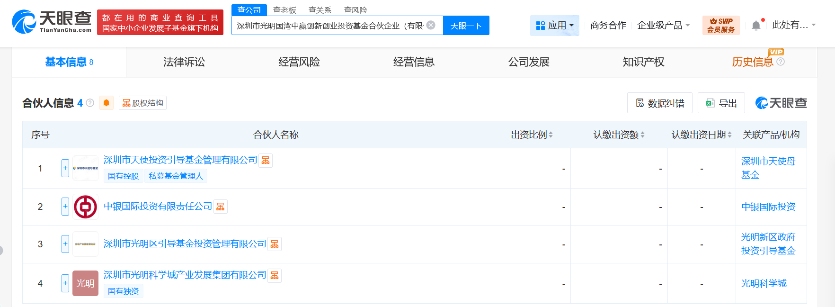Click the notification bell in the header
The width and height of the screenshot is (835, 307).
pos(756,26)
